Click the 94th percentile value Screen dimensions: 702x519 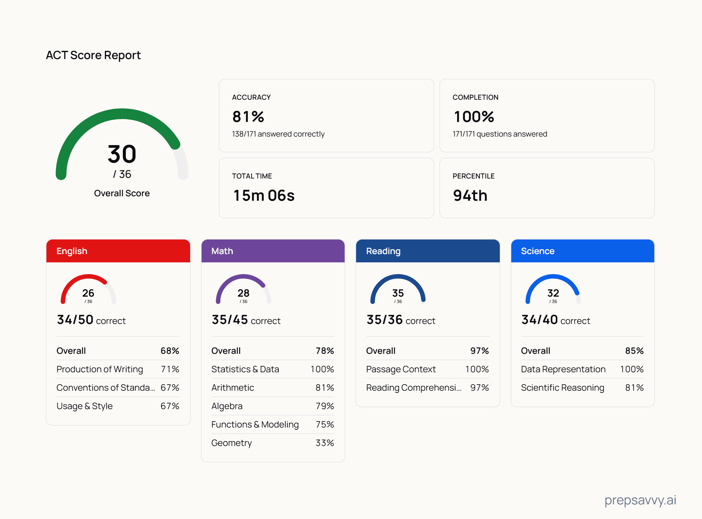tap(470, 195)
